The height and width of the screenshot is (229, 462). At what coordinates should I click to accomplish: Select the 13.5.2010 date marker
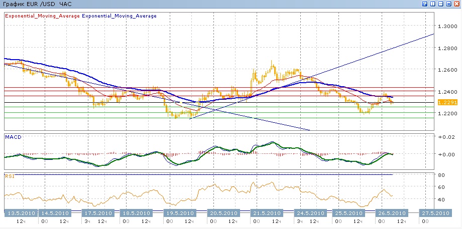[x=21, y=213]
